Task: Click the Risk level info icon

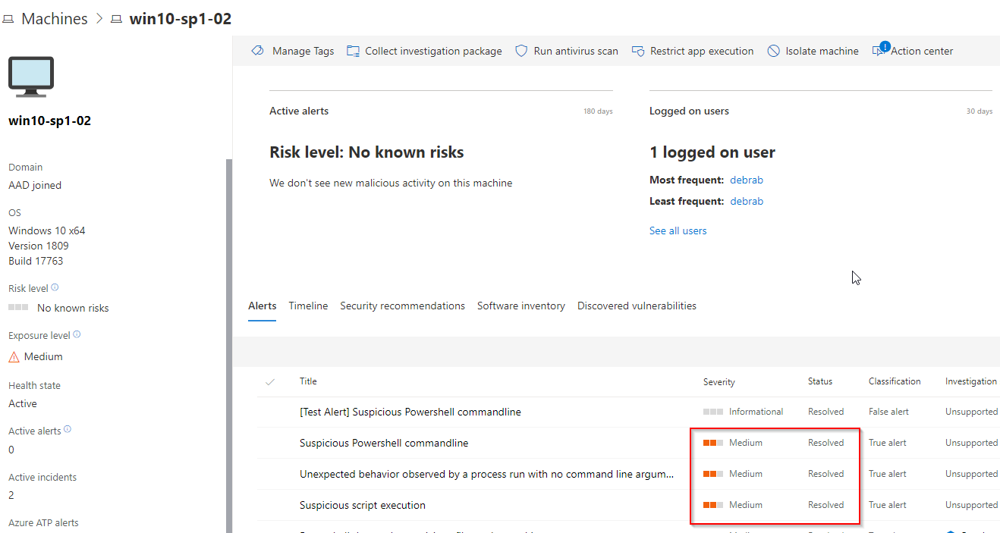Action: 55,288
